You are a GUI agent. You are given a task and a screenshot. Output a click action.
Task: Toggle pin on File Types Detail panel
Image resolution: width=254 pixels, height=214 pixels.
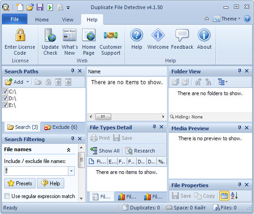pos(155,127)
